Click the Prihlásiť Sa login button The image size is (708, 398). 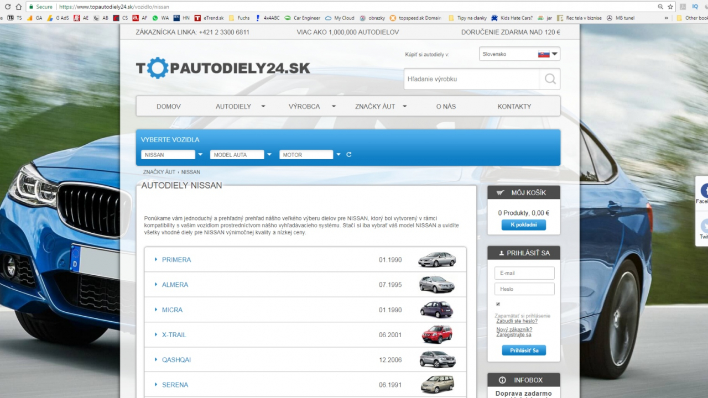point(524,350)
